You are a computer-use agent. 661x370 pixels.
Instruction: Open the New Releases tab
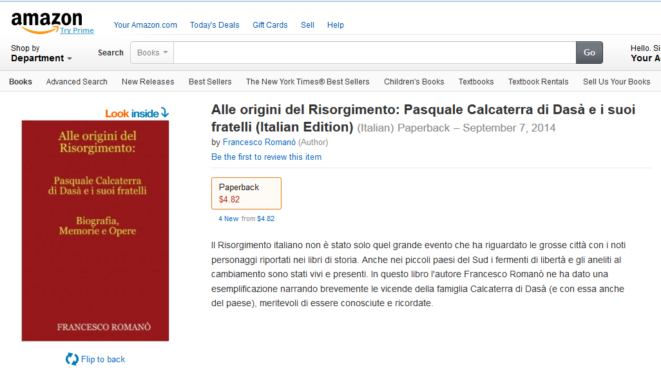[148, 82]
